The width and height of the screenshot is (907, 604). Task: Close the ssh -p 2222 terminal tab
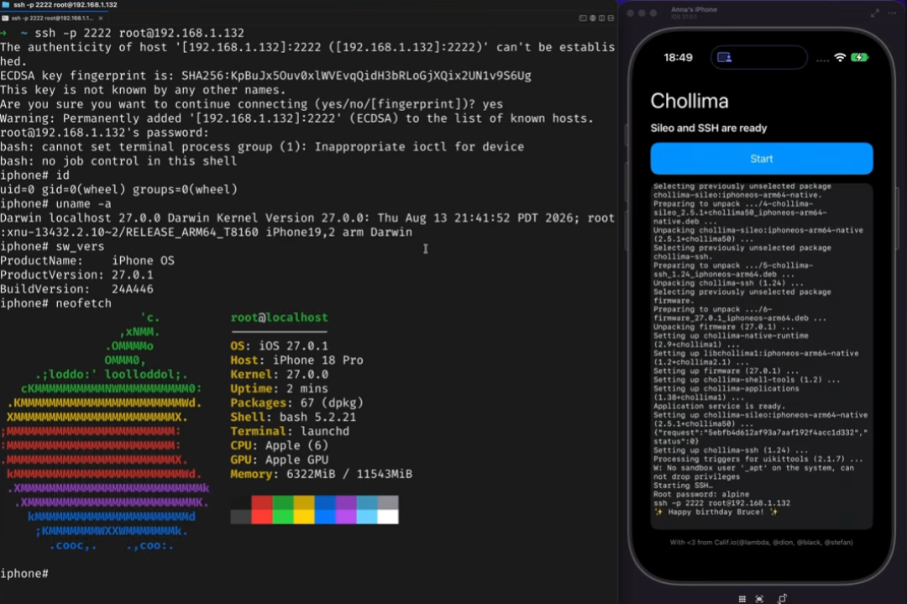click(x=101, y=18)
